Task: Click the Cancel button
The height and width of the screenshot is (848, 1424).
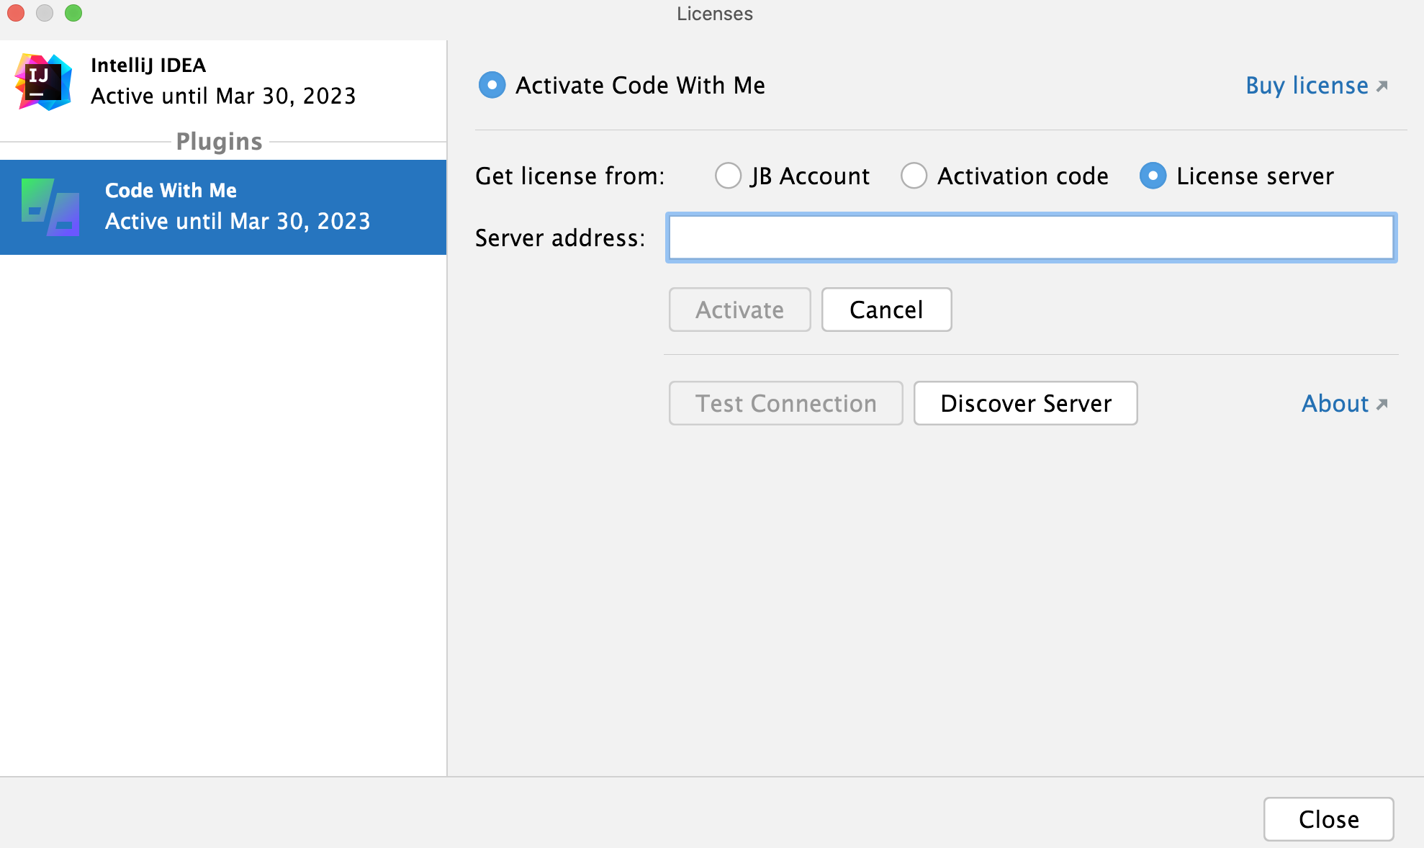Action: (x=885, y=309)
